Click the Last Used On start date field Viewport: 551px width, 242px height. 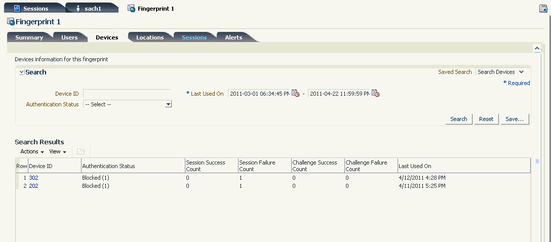pos(259,94)
